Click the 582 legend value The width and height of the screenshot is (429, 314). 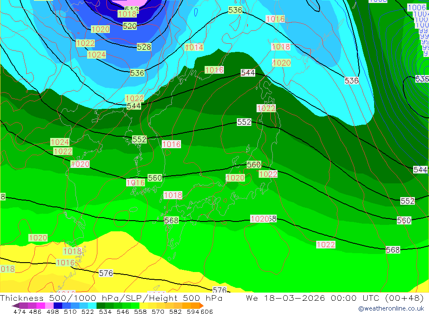[x=175, y=311]
